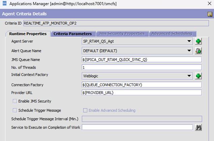This screenshot has width=214, height=141.
Task: Expand the Initial Context Factory dropdown
Action: point(190,76)
